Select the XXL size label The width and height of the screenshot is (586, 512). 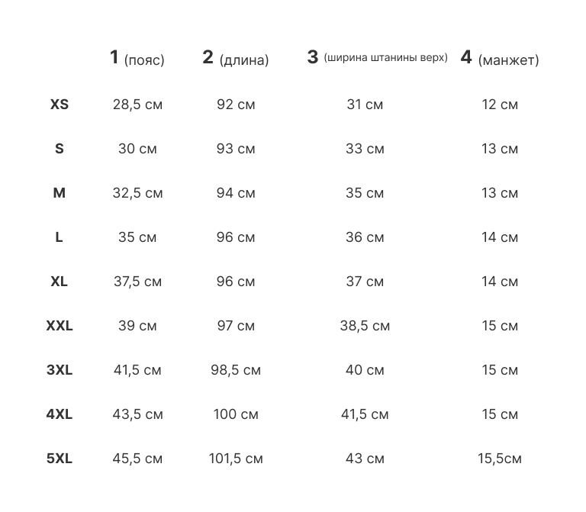[x=60, y=326]
